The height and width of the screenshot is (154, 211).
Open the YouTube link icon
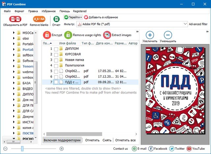click(190, 149)
